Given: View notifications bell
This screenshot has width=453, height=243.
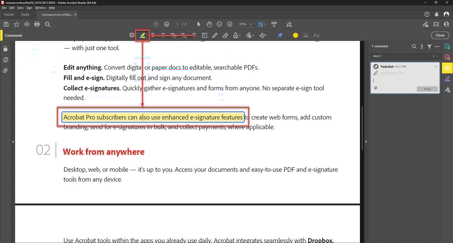Looking at the screenshot, I should tap(437, 14).
